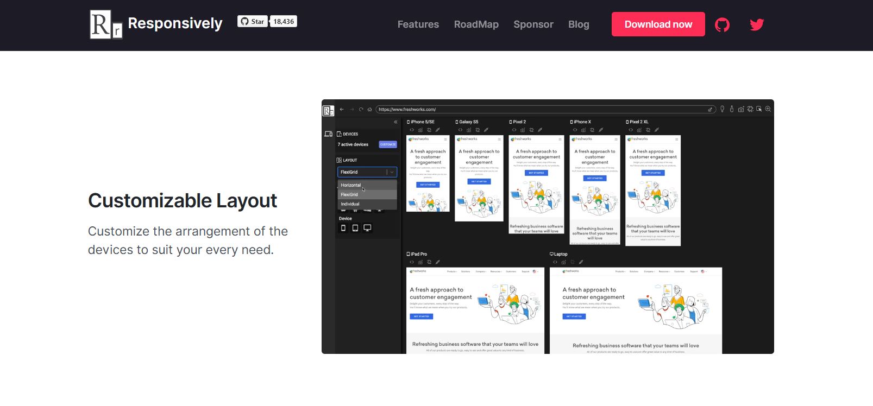Screen dimensions: 873x406
Task: Take screenshot of iPhone X device
Action: coord(583,130)
